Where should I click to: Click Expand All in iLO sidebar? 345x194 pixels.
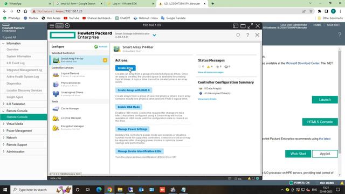(x=9, y=37)
